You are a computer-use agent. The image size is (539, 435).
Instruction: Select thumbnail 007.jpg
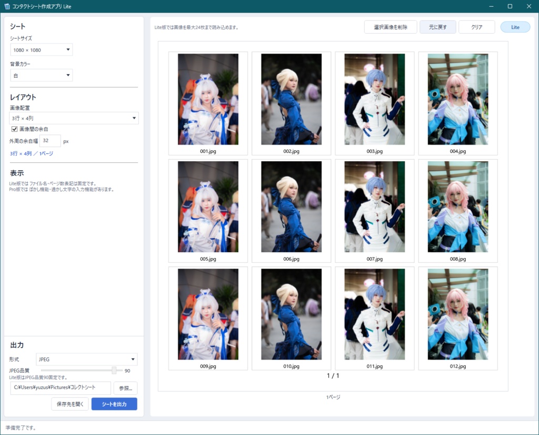(x=375, y=211)
